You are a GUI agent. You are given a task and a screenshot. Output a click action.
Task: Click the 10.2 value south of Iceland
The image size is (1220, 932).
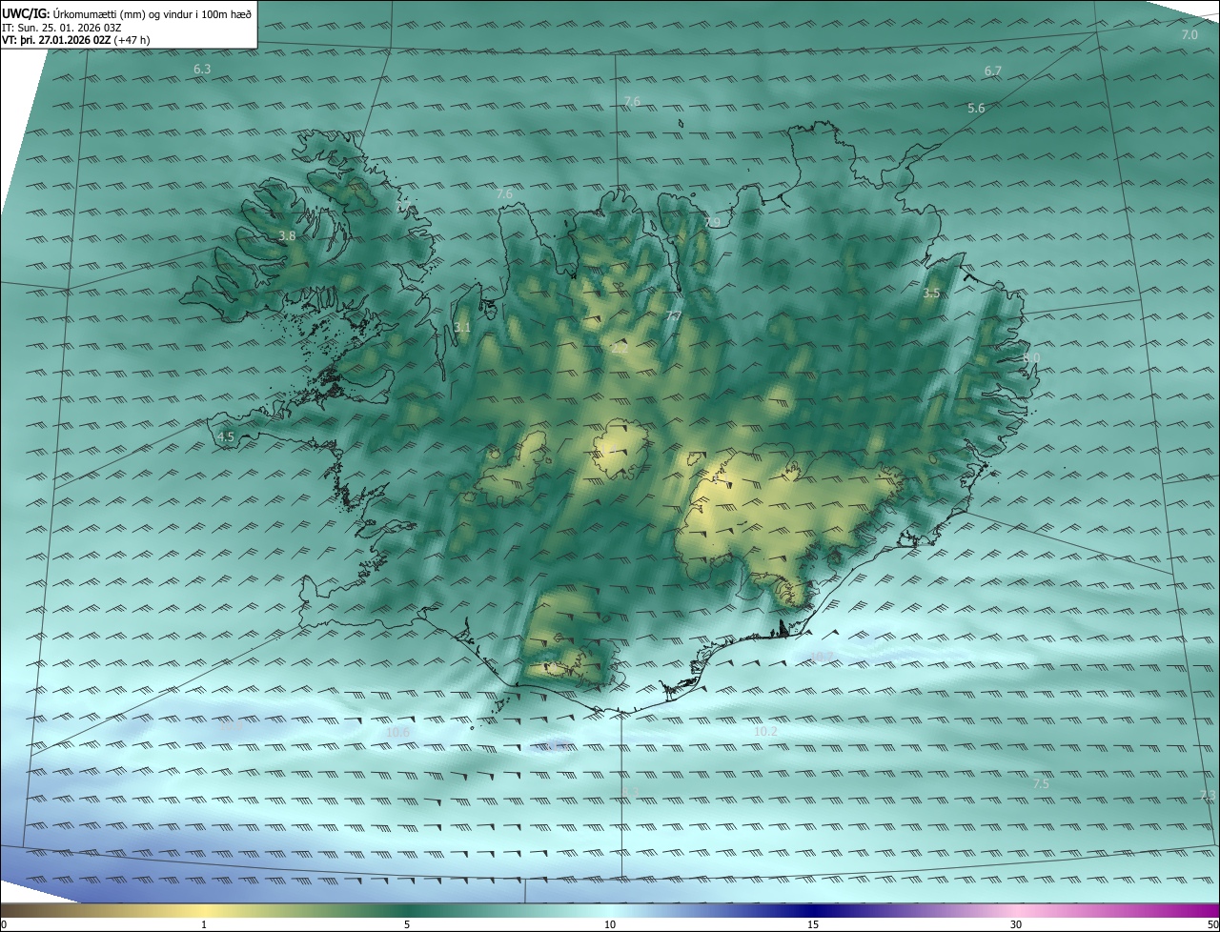tap(765, 732)
